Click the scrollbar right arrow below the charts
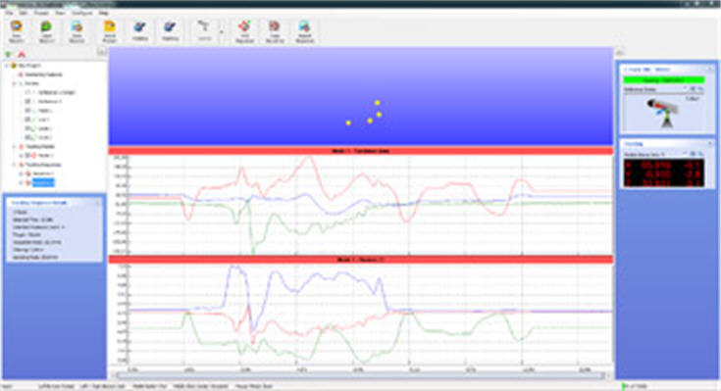The width and height of the screenshot is (721, 391). coord(609,376)
